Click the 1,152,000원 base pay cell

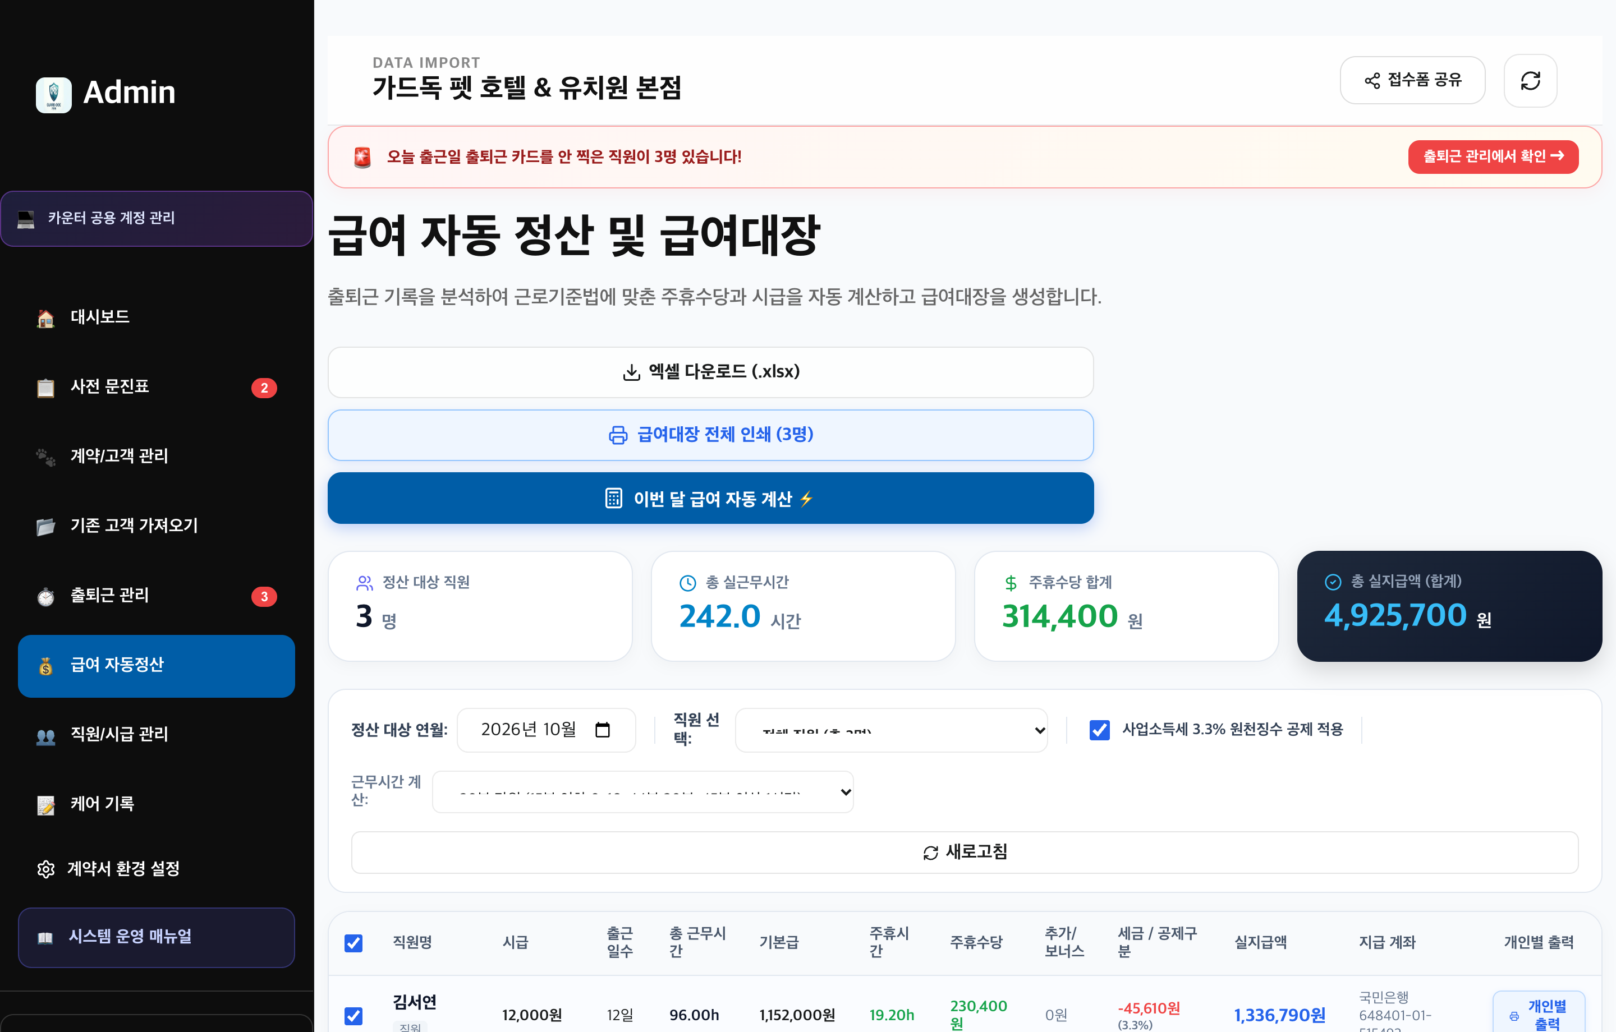(797, 1015)
